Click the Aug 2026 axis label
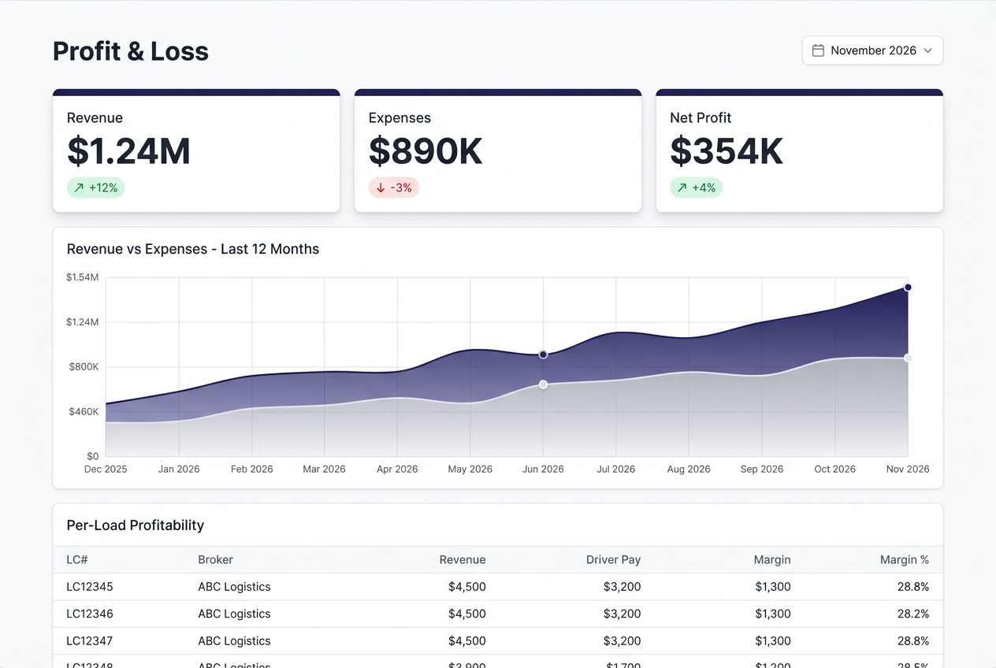Viewport: 996px width, 668px height. pyautogui.click(x=689, y=469)
